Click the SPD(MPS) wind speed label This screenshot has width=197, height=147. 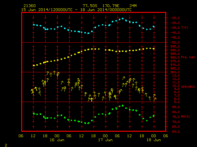pyautogui.click(x=188, y=87)
